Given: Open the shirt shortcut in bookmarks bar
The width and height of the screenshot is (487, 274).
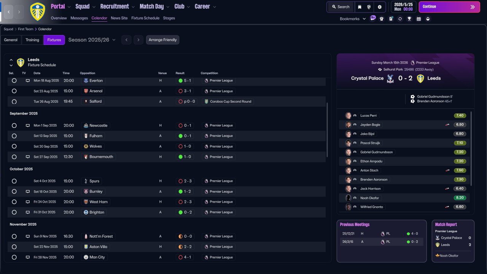Looking at the screenshot, I should point(382,19).
